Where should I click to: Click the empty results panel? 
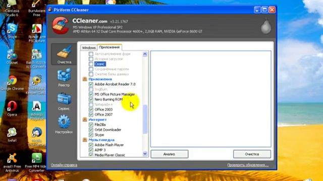[x=211, y=99]
